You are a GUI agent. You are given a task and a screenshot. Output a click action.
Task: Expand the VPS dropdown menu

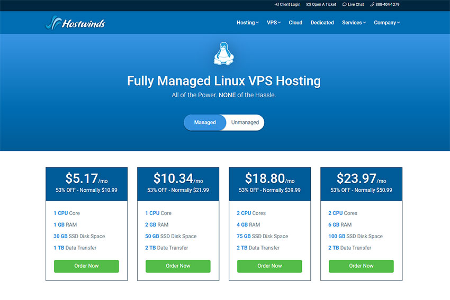[274, 23]
